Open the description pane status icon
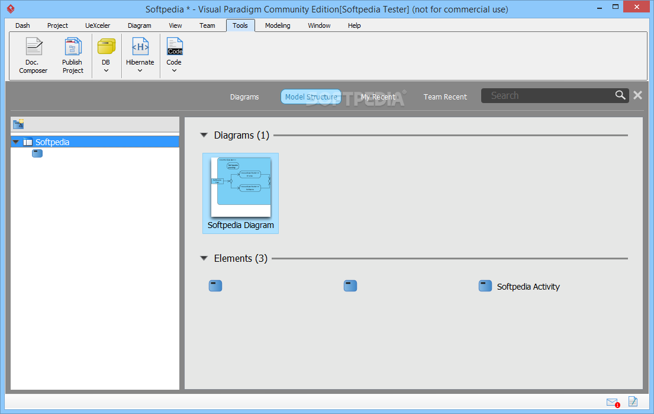Image resolution: width=654 pixels, height=414 pixels. click(x=633, y=402)
